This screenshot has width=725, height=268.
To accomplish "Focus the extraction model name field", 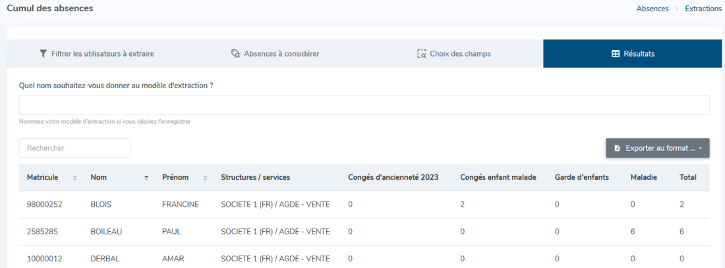I will [x=364, y=105].
